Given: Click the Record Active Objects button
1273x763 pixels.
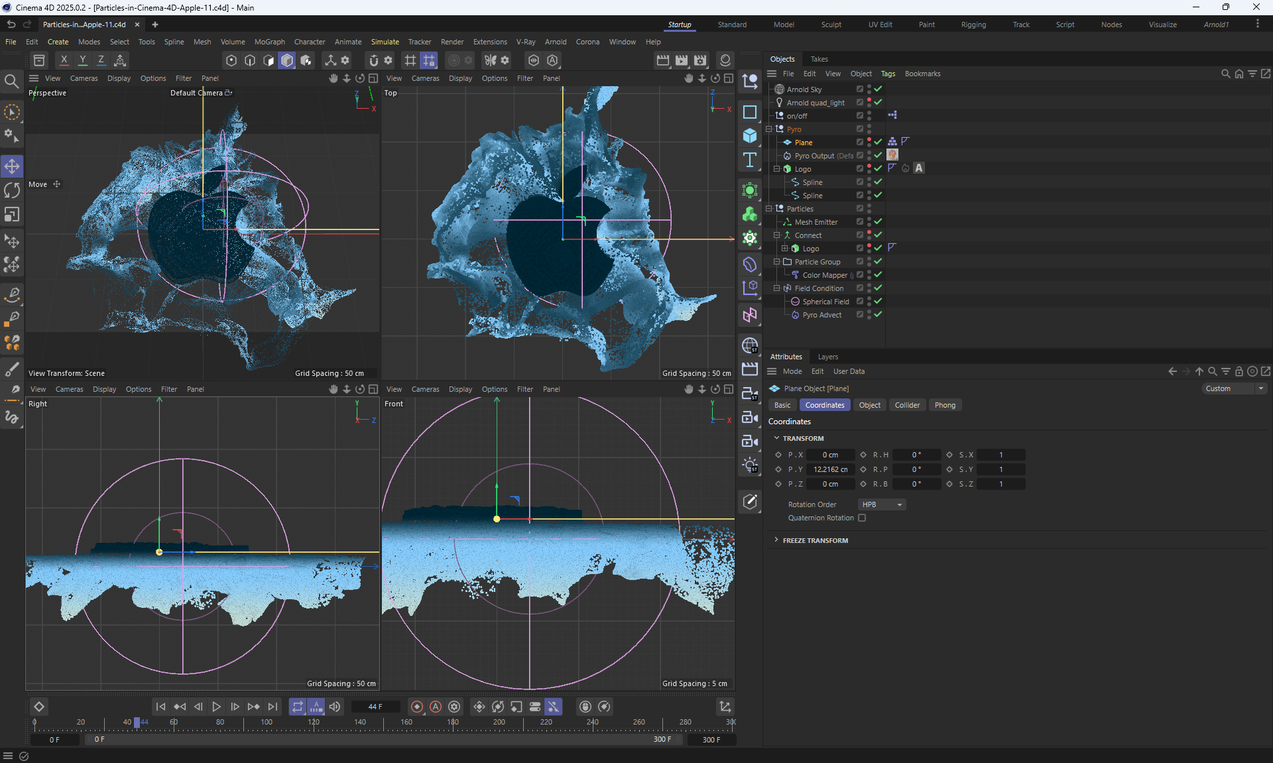Looking at the screenshot, I should tap(417, 707).
